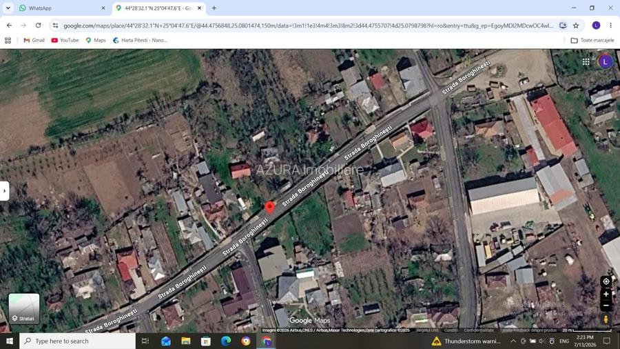Close the WhatsApp tab
Viewport: 620px width, 349px height.
click(x=103, y=8)
